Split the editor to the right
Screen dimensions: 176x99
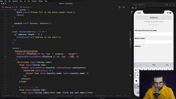(124, 7)
